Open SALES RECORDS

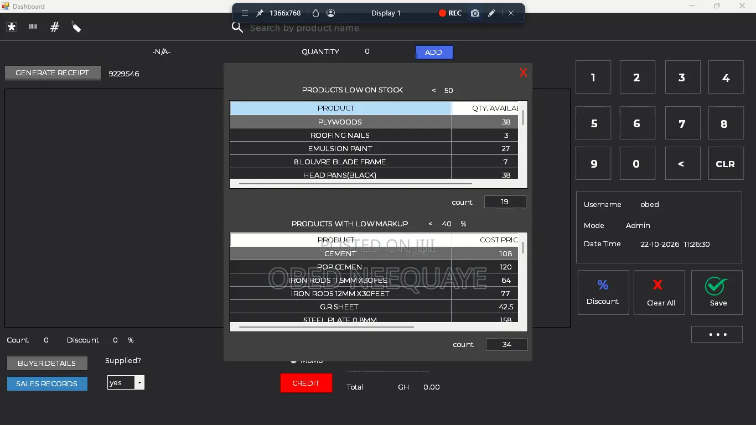(47, 383)
